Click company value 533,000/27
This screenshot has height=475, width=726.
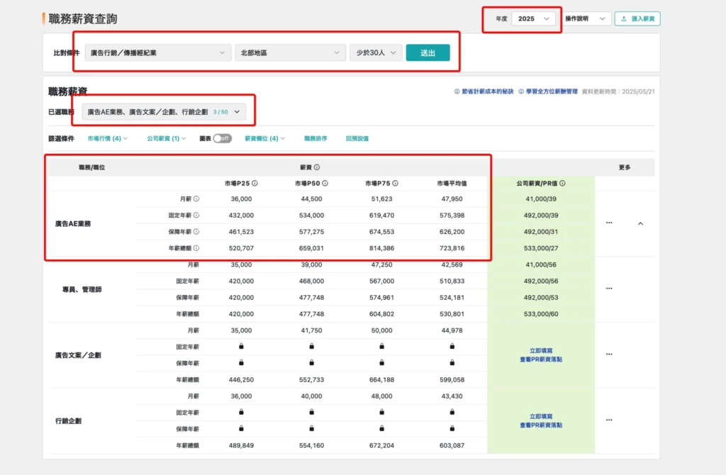(x=541, y=248)
